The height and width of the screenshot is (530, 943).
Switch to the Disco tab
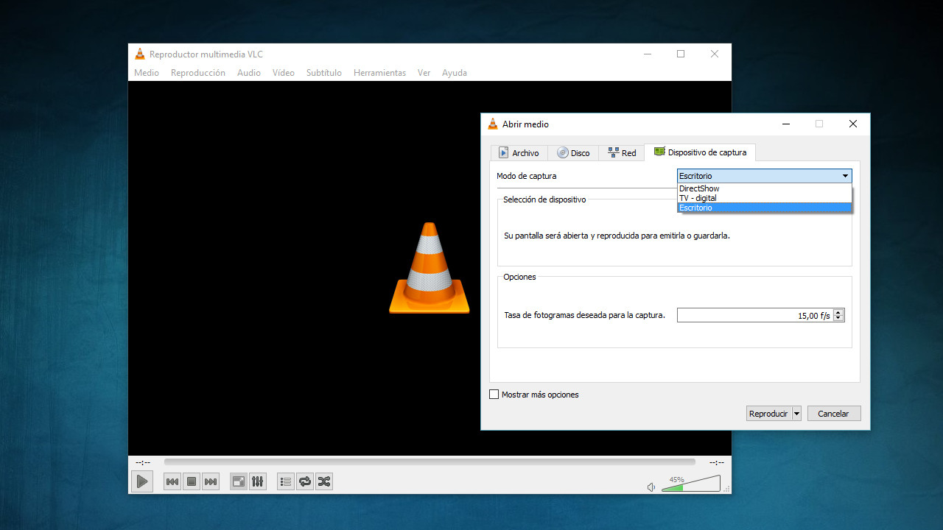573,152
